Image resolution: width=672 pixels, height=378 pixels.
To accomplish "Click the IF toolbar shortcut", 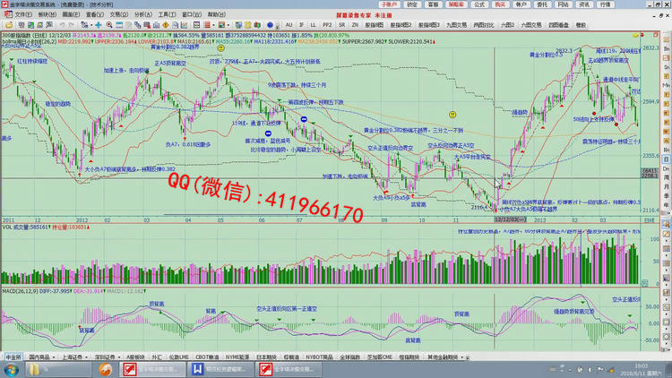I will point(301,25).
